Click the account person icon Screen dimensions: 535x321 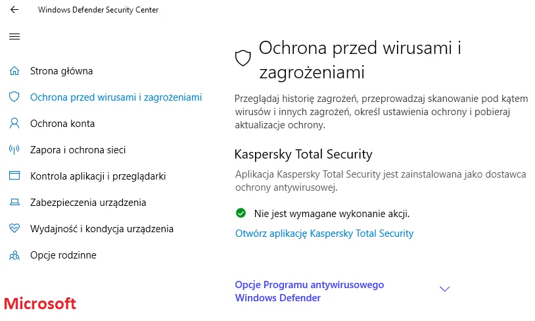[14, 124]
